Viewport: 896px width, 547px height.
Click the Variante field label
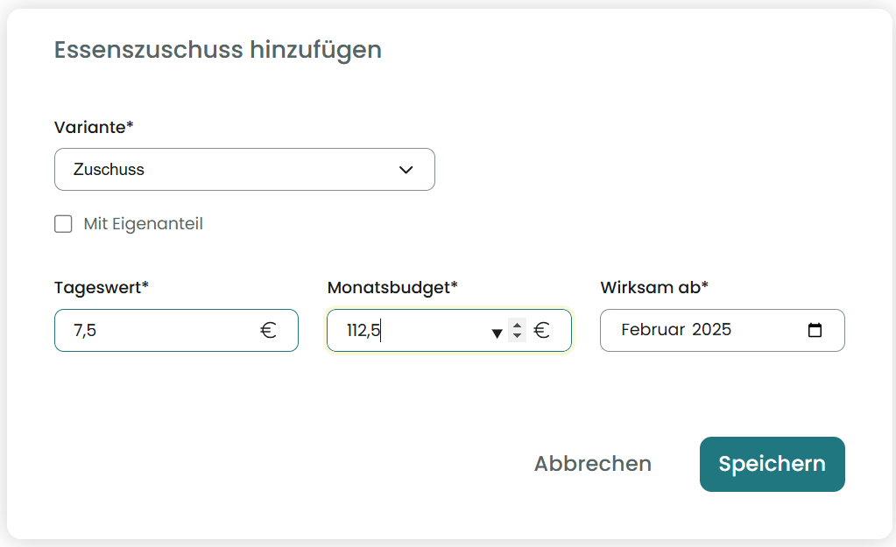tap(94, 127)
